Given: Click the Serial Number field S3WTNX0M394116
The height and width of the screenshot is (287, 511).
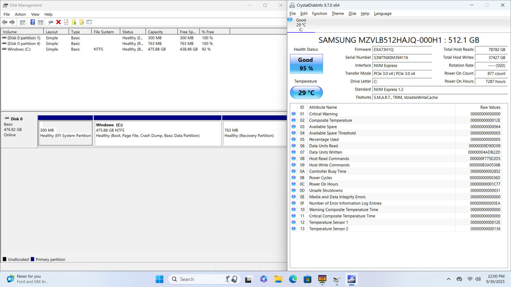Looking at the screenshot, I should click(402, 57).
